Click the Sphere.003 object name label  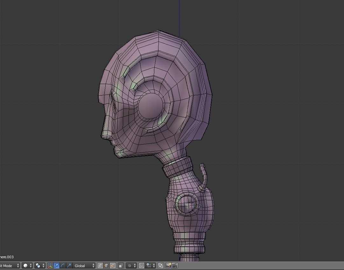7,257
